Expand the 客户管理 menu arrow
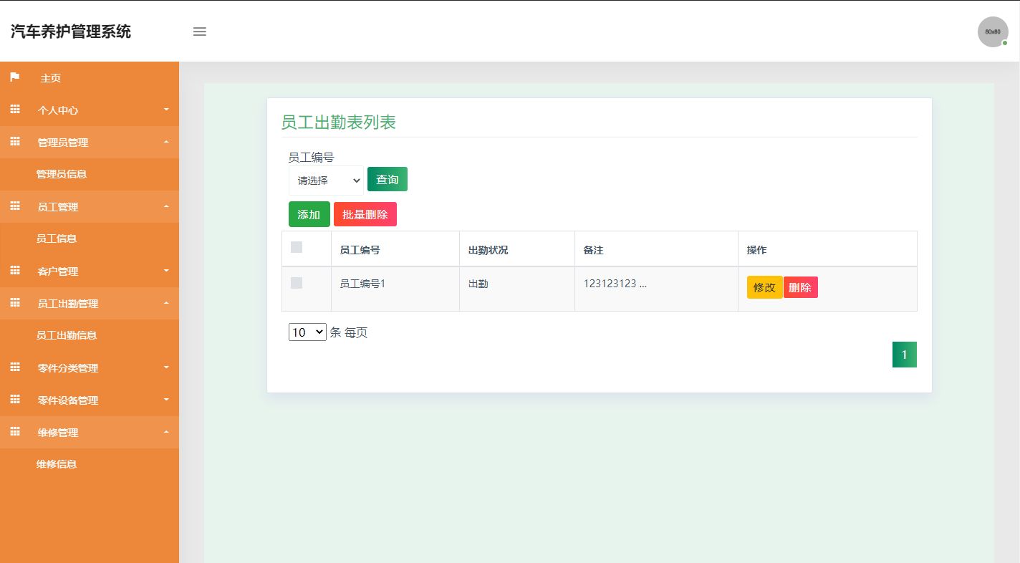 point(166,271)
